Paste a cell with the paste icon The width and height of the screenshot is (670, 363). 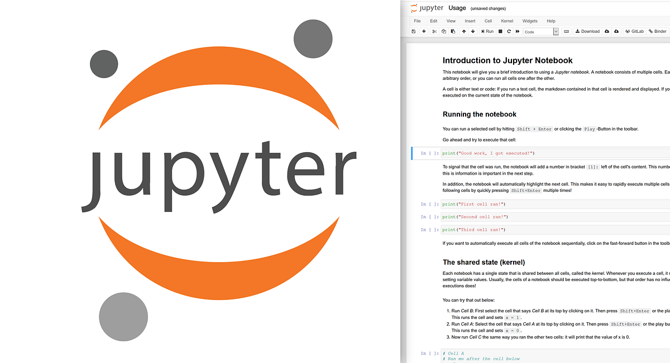click(x=453, y=31)
